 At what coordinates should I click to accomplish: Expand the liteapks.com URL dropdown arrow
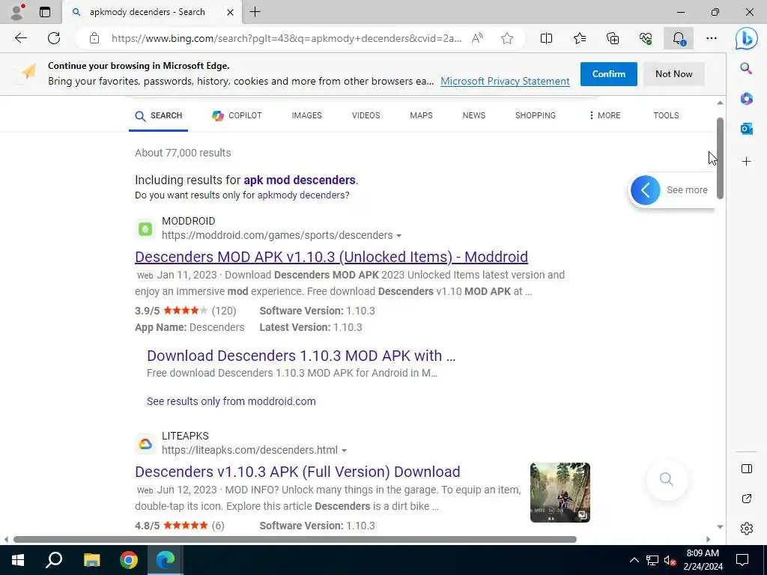click(344, 450)
